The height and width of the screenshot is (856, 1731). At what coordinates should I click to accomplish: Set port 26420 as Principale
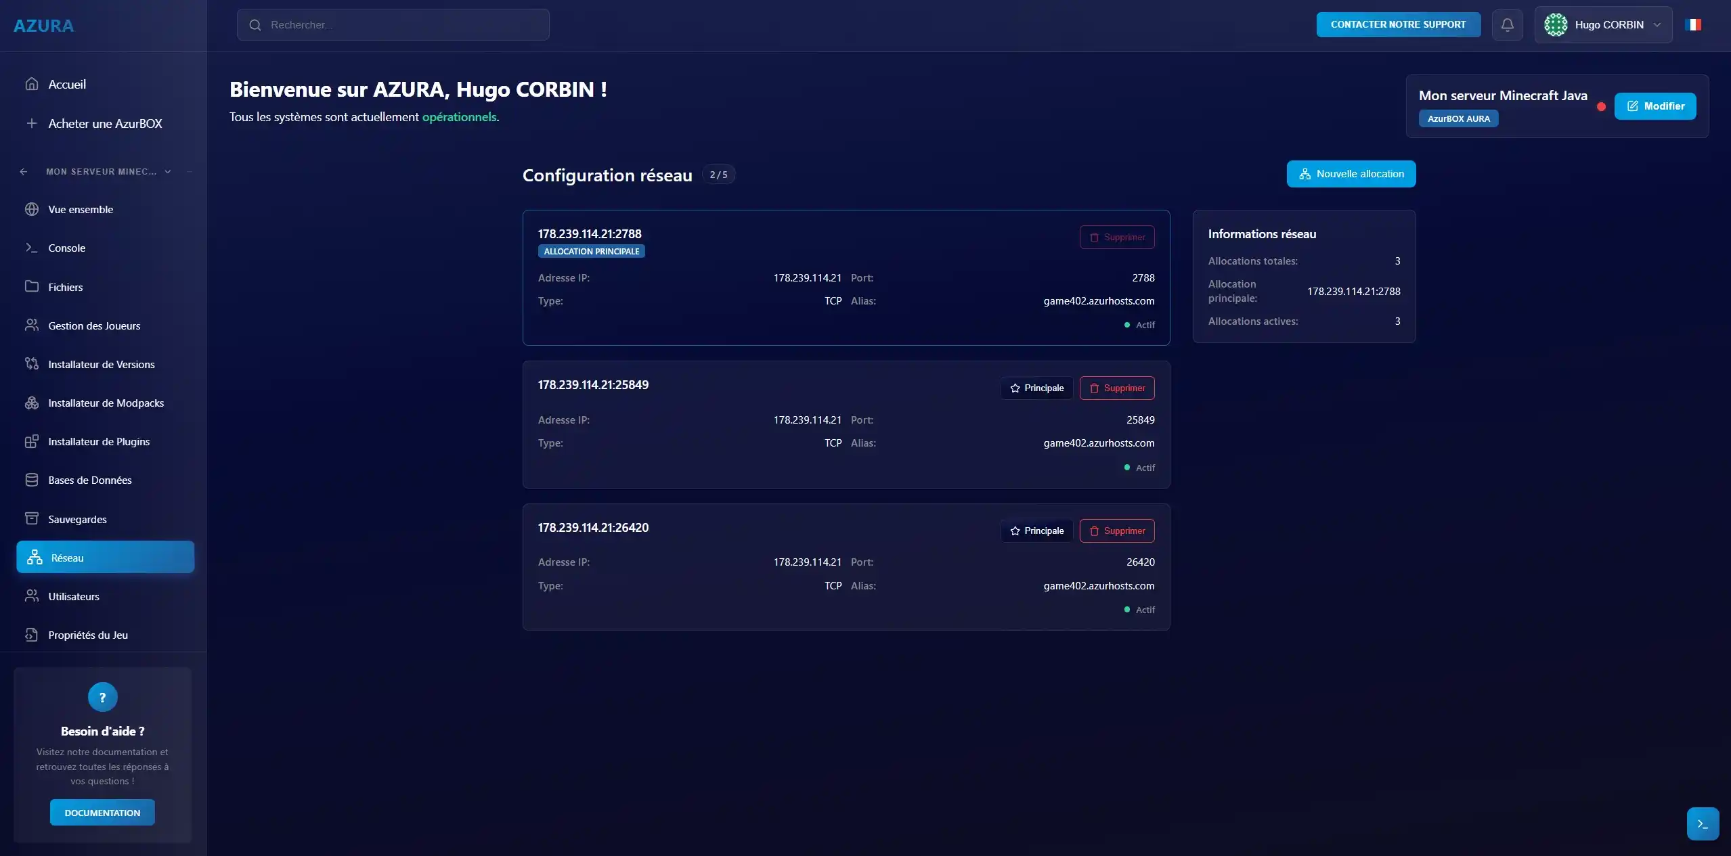point(1036,531)
